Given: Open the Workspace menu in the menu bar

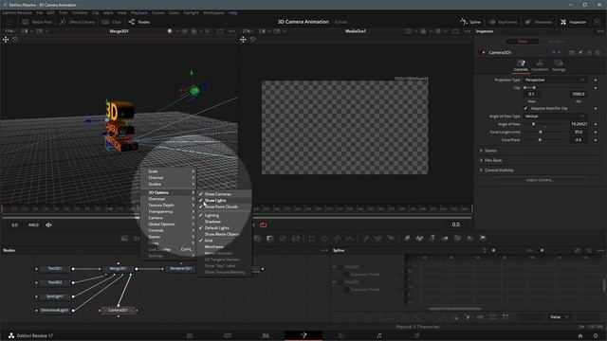Looking at the screenshot, I should (x=213, y=12).
